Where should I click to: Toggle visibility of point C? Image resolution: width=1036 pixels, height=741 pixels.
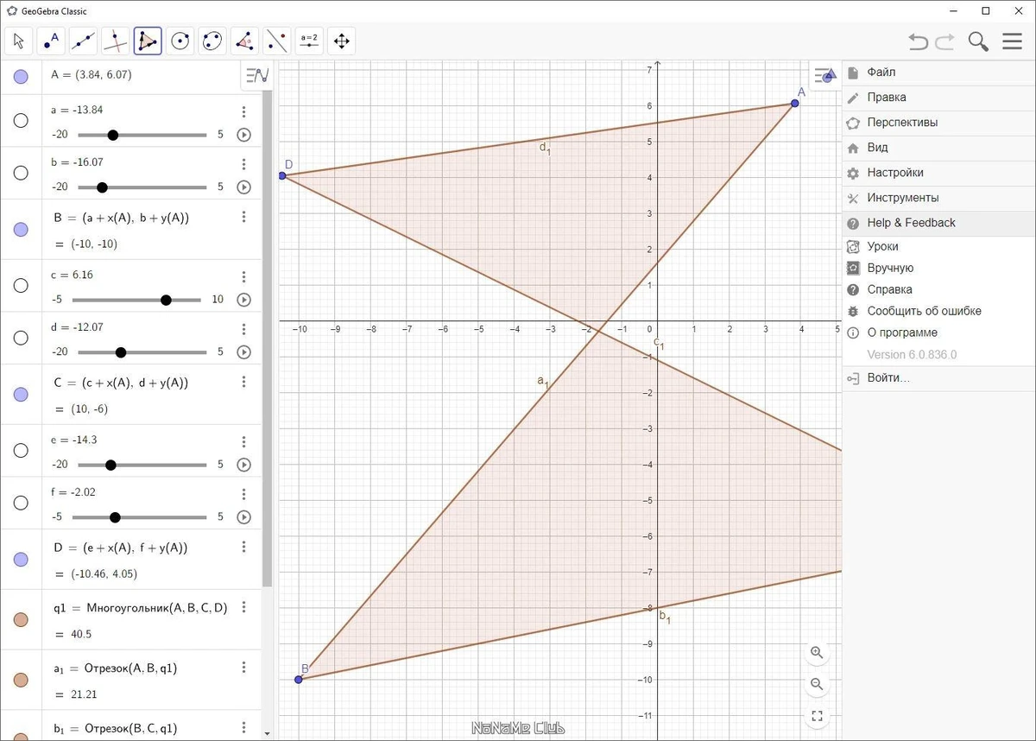click(x=21, y=394)
